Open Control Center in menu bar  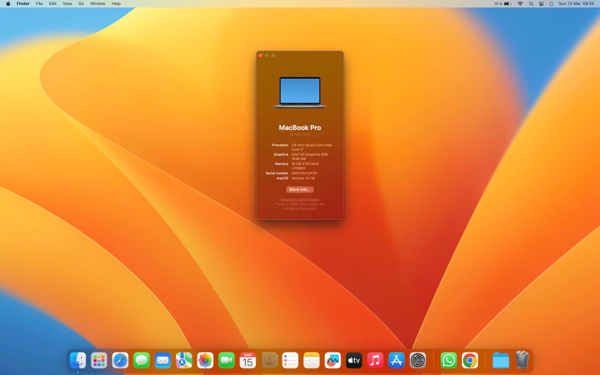click(541, 4)
